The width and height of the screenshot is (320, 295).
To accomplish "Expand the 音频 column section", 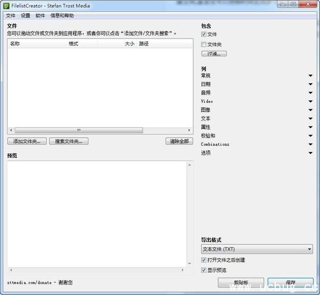I will (310, 93).
